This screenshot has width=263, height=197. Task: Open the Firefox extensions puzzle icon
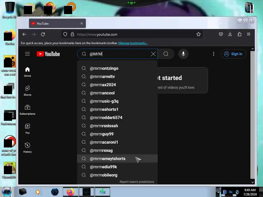[x=239, y=34]
